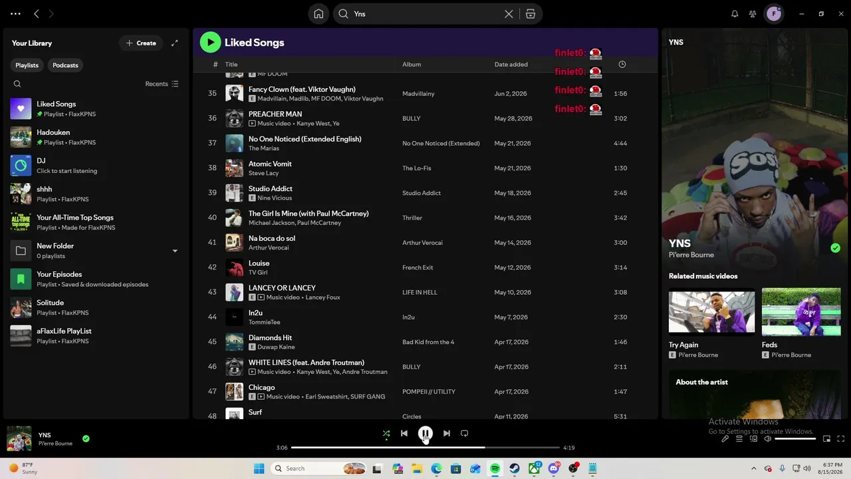Viewport: 851px width, 479px height.
Task: Open the three-dot app menu
Action: click(x=15, y=14)
